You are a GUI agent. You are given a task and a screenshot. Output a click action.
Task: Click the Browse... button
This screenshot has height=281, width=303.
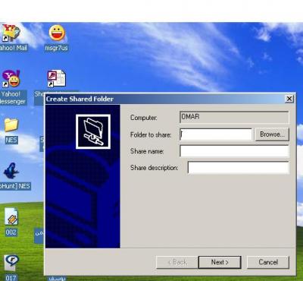(272, 134)
